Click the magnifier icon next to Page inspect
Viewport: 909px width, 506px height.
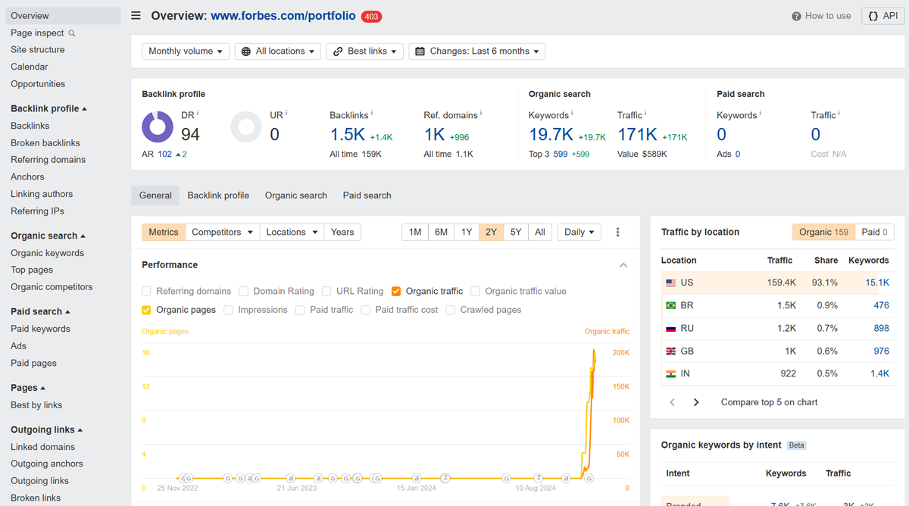click(x=72, y=33)
